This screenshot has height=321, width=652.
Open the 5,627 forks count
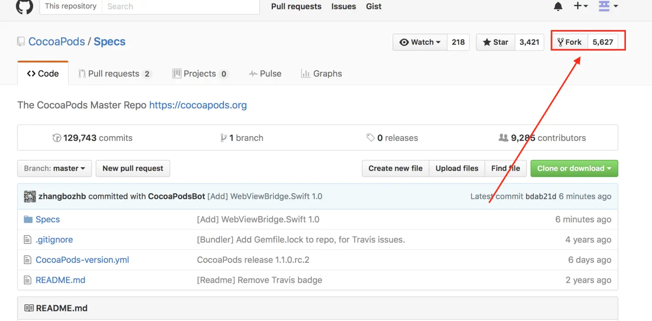pos(603,42)
